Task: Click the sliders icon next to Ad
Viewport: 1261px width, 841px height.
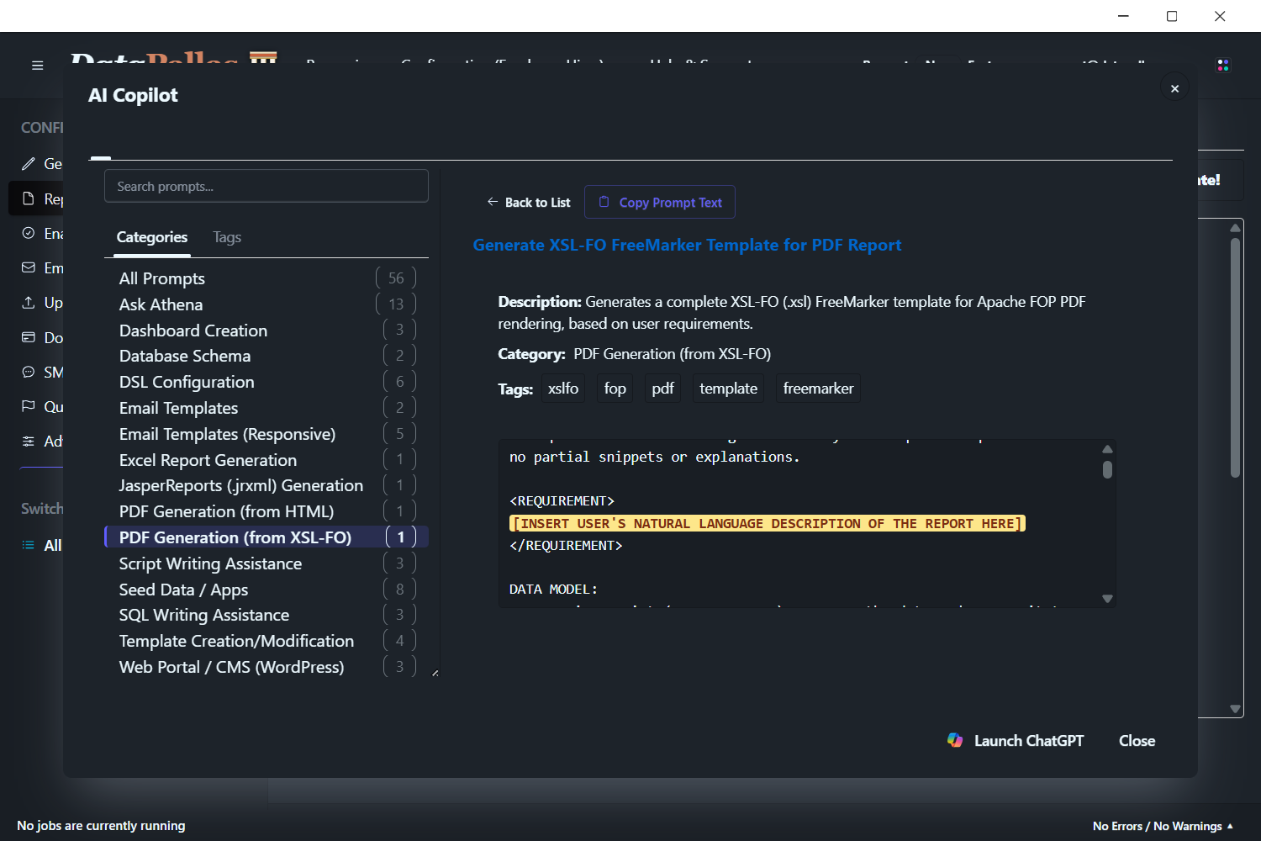Action: point(29,441)
